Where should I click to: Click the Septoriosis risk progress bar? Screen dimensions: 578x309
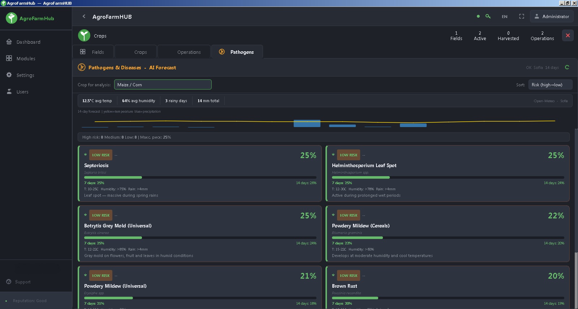(200, 177)
